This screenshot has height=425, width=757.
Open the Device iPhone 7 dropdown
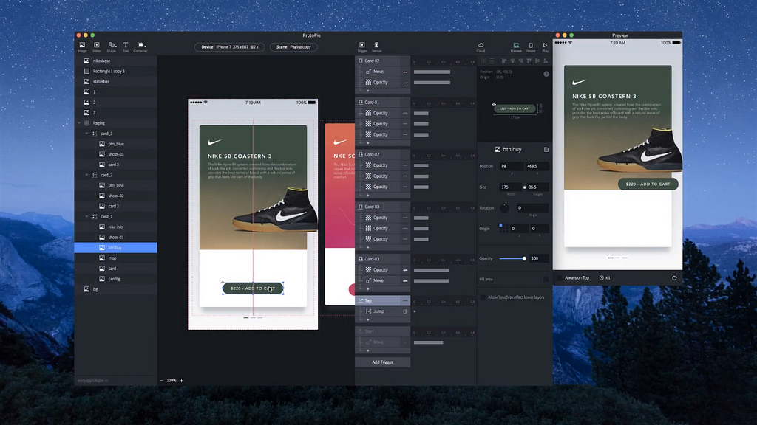229,47
